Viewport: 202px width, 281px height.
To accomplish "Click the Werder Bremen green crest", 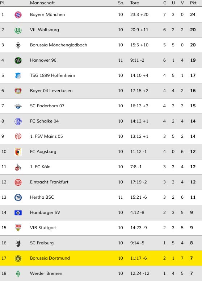I will [x=18, y=274].
